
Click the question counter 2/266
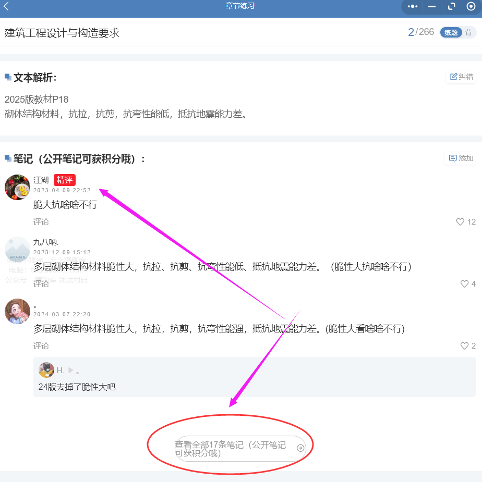coord(421,32)
